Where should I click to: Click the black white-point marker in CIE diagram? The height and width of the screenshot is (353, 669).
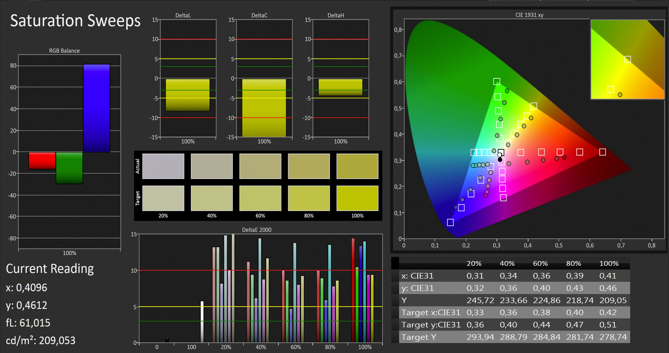[x=500, y=160]
